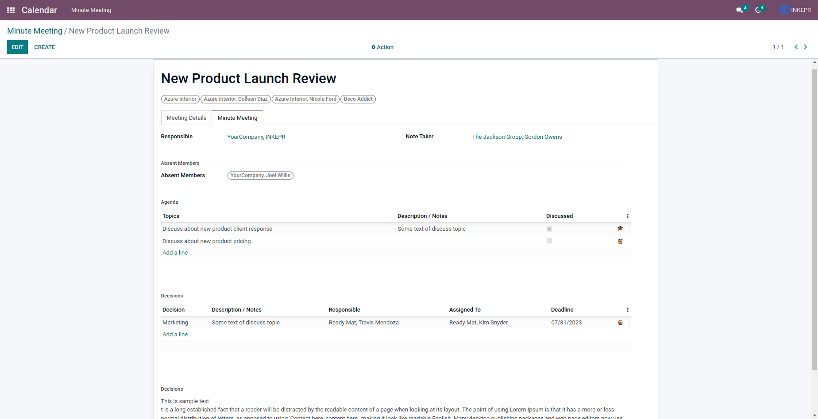Viewport: 818px width, 419px height.
Task: Open Agenda table column options menu
Action: point(627,216)
